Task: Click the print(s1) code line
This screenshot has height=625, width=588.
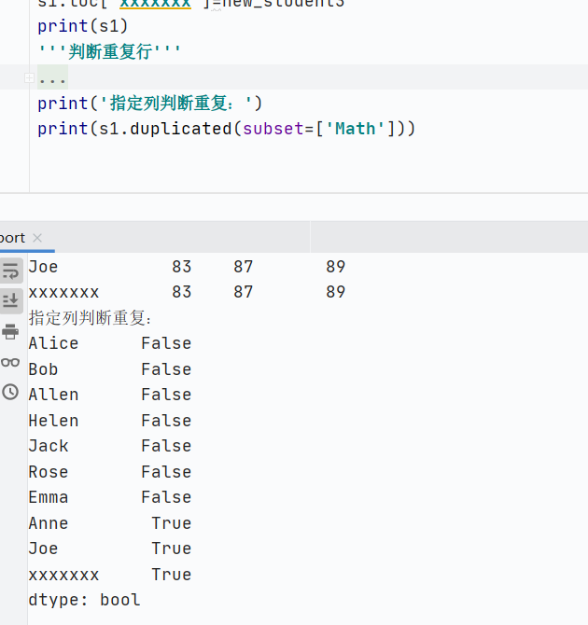Action: click(82, 26)
